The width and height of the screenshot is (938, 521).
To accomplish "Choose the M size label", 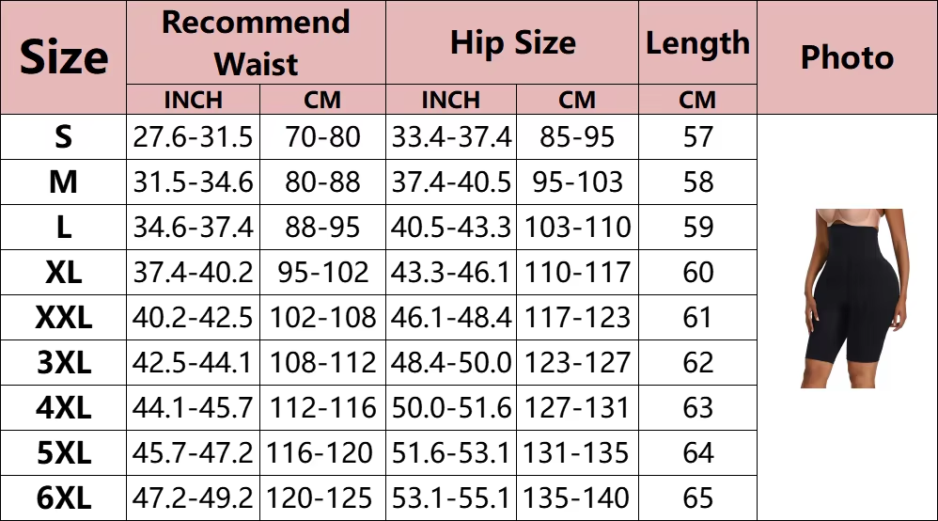I will coord(63,182).
